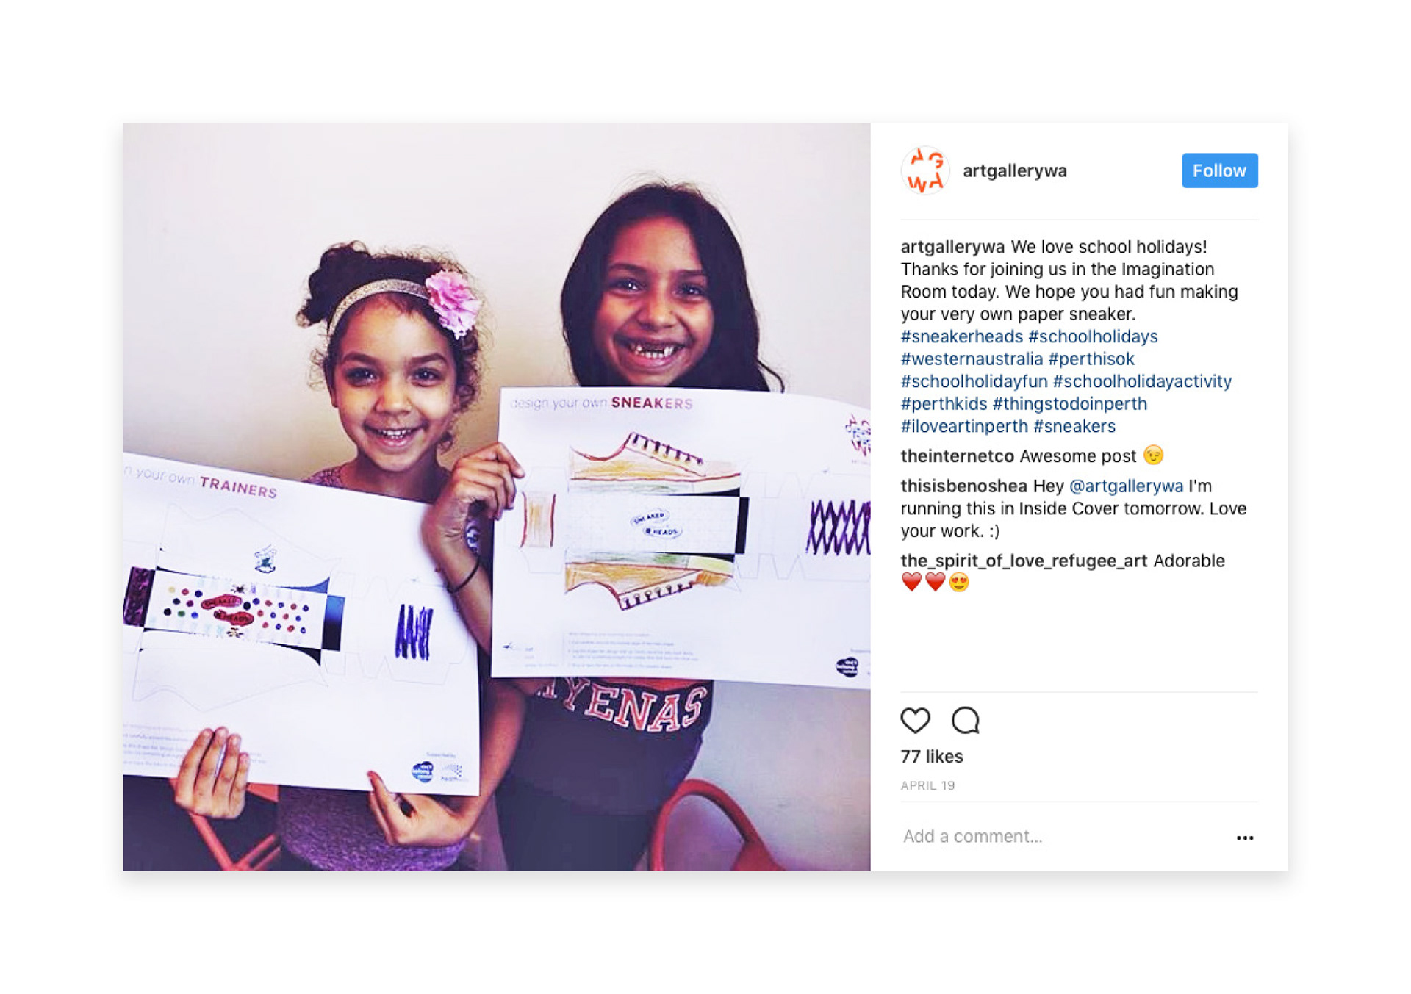Open the three-dot more options menu
This screenshot has height=994, width=1411.
[1244, 838]
